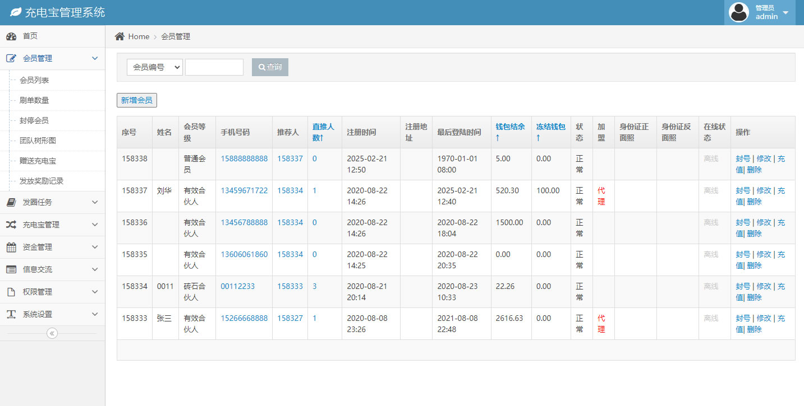Click the dashboard icon beside 首页
Screen dimensions: 804x406
pos(11,36)
